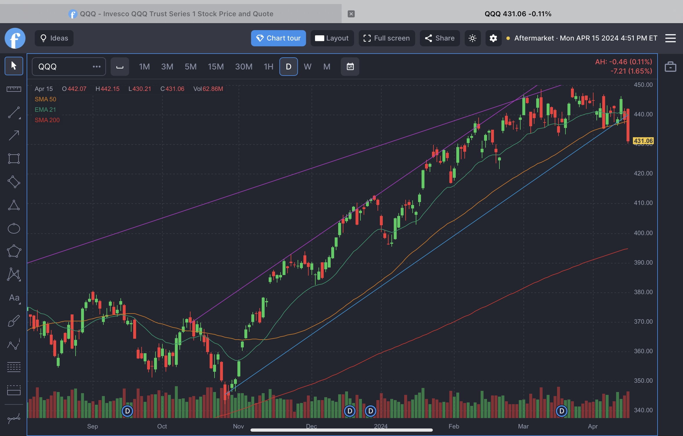Screen dimensions: 683x436
Task: Switch to 5M timeframe
Action: (x=191, y=67)
